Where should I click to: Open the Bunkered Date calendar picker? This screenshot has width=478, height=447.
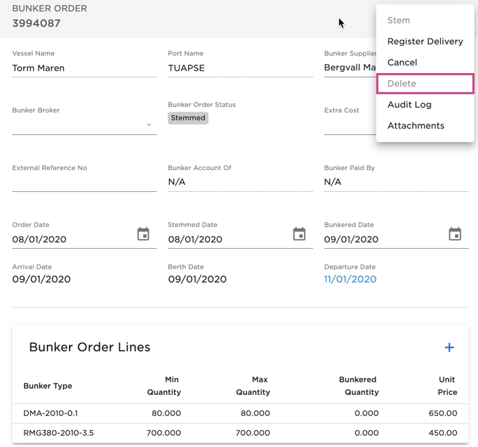[455, 234]
